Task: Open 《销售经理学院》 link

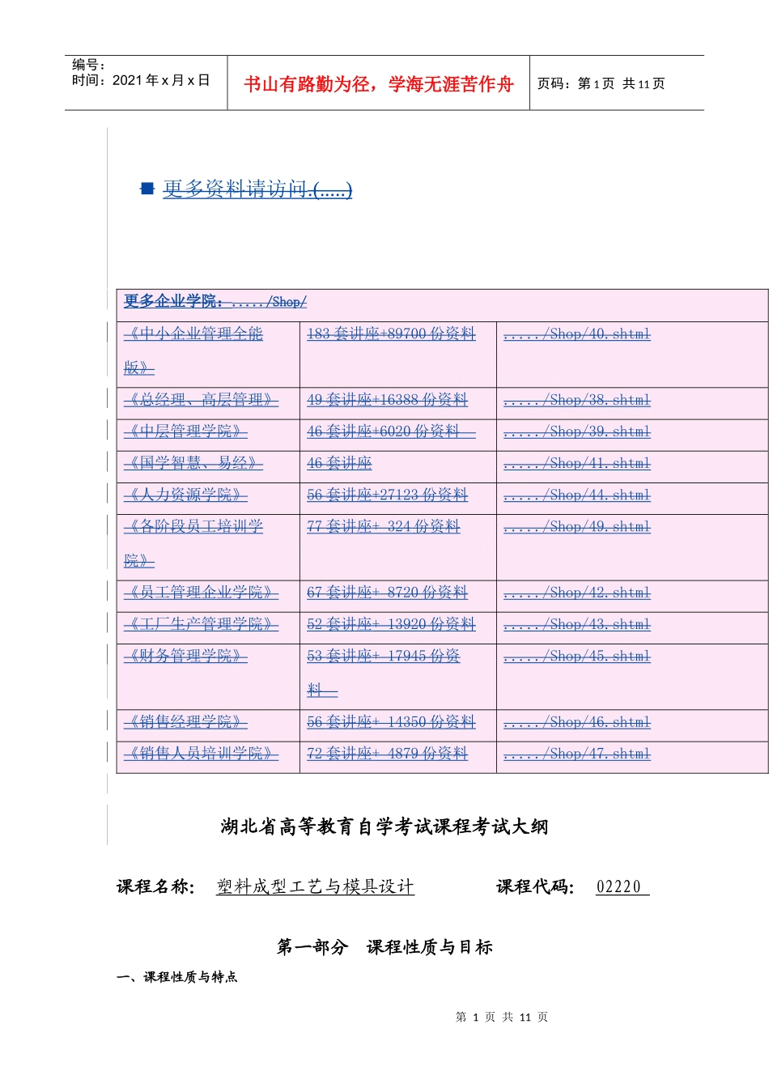Action: [x=185, y=722]
